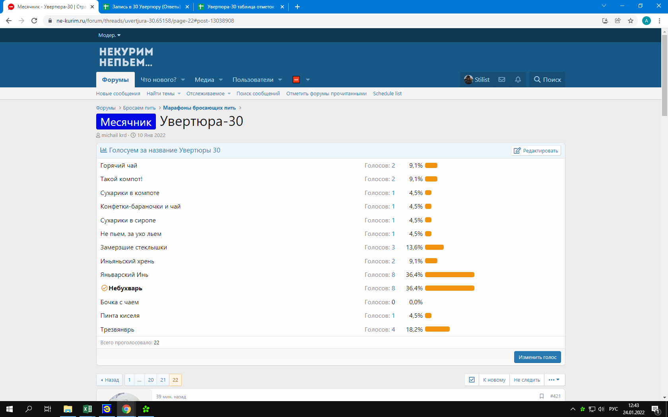Open the Пользователи nav item
Image resolution: width=668 pixels, height=417 pixels.
coord(253,79)
